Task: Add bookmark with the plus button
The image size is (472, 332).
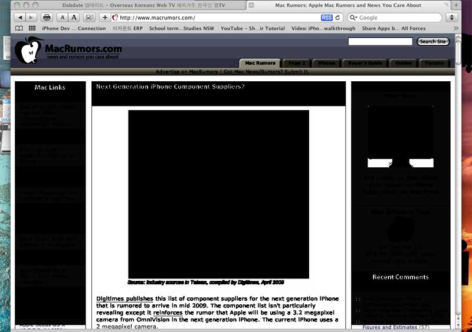Action: pos(105,18)
